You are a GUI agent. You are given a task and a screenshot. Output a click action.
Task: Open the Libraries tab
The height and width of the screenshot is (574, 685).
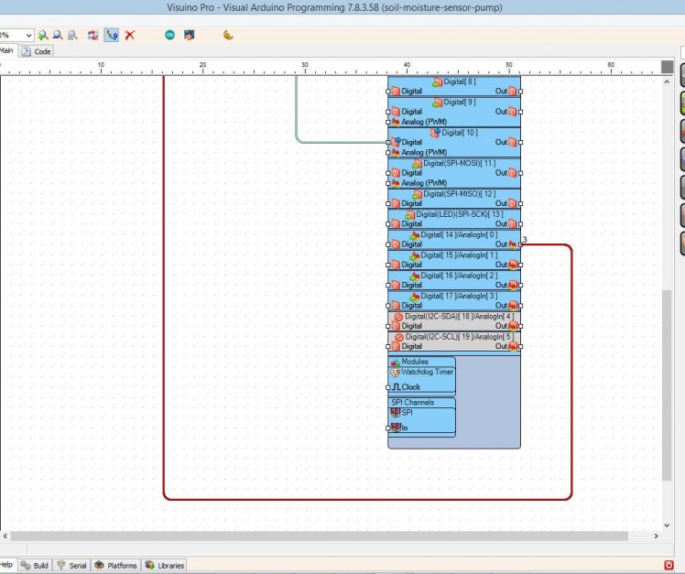(165, 566)
